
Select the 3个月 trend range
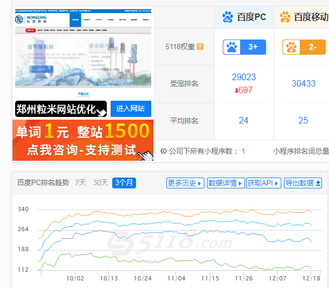click(x=124, y=183)
